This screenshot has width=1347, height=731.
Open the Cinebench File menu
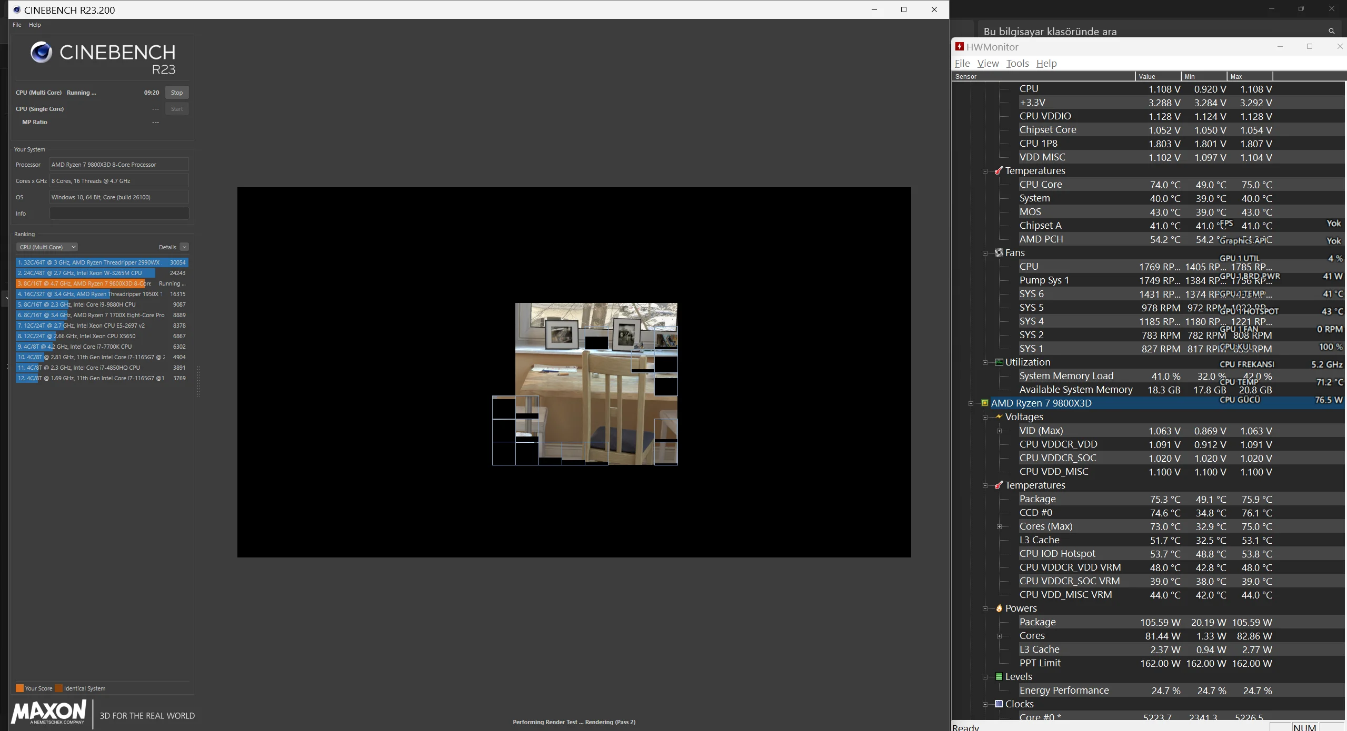17,25
